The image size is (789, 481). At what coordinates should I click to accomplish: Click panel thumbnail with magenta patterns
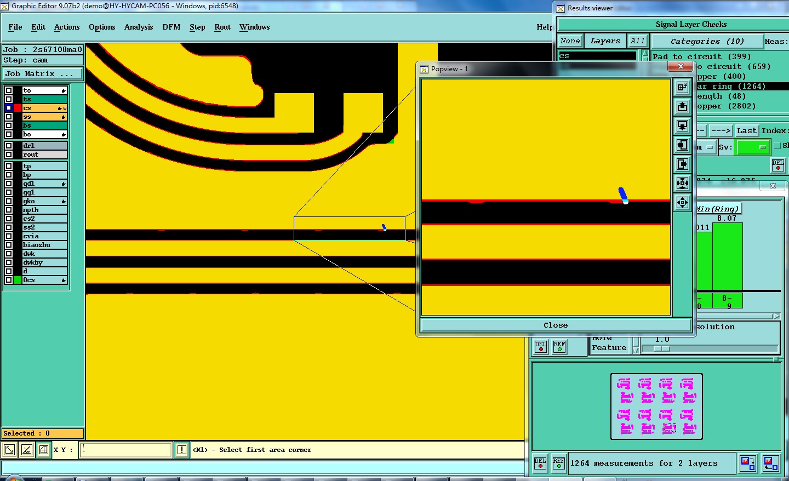tap(656, 406)
